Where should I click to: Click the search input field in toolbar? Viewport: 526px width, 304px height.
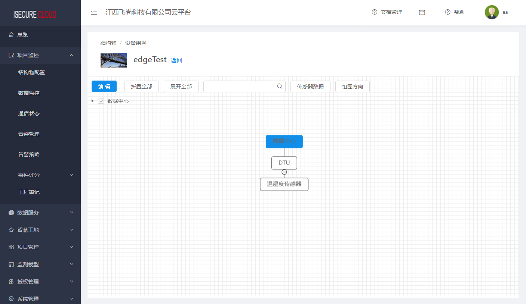(x=239, y=87)
